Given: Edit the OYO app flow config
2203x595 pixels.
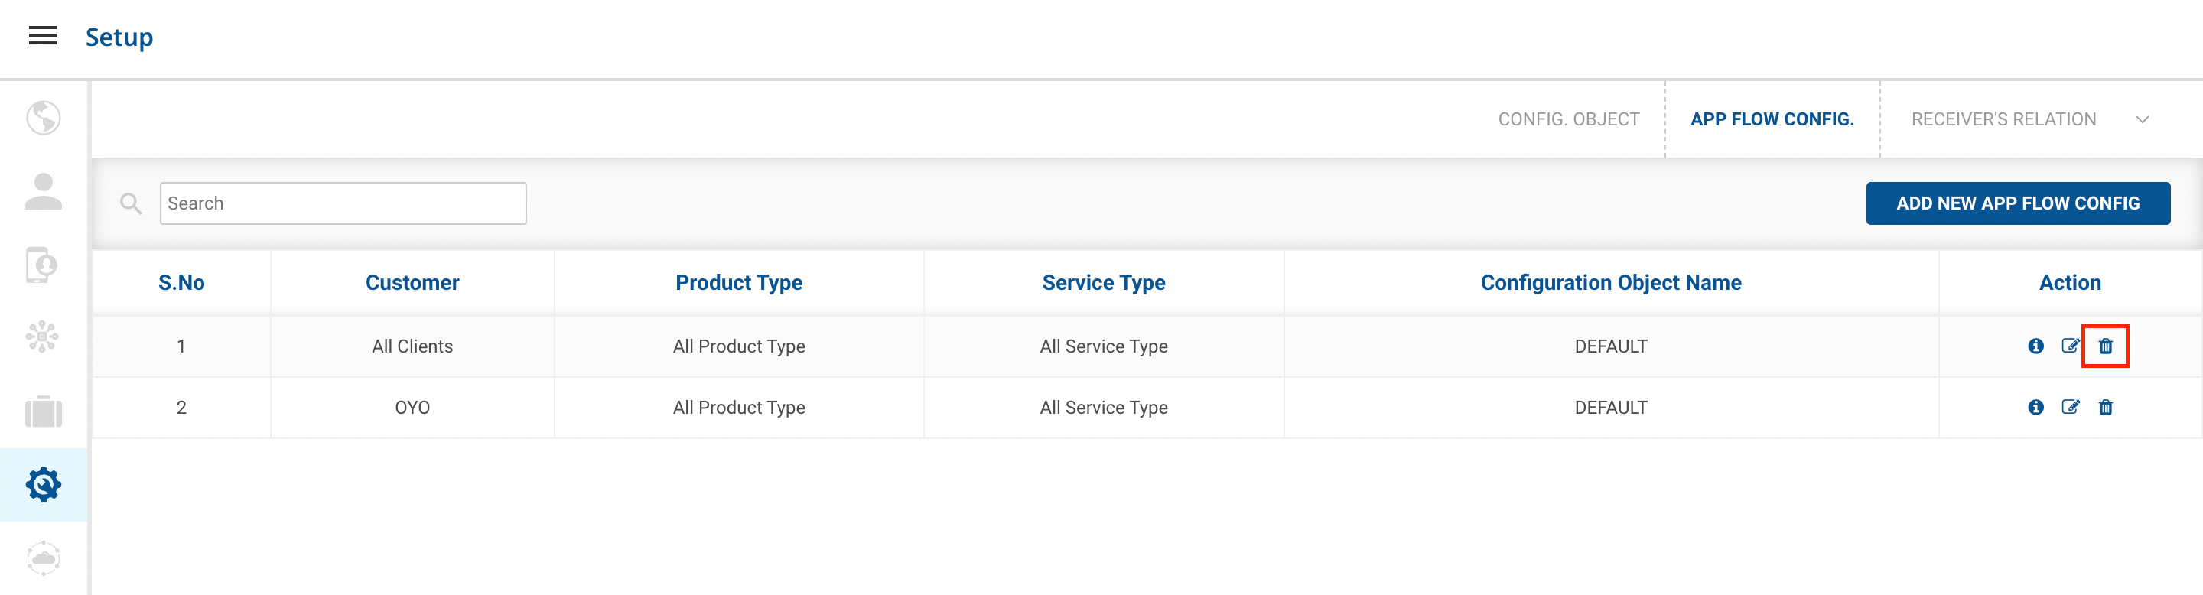Looking at the screenshot, I should 2070,408.
